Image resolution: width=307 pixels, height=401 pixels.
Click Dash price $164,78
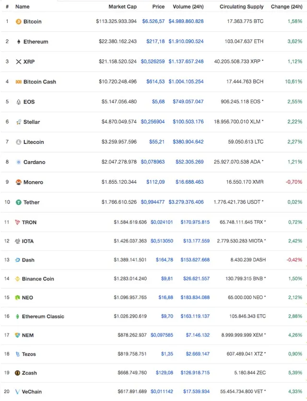pyautogui.click(x=165, y=260)
